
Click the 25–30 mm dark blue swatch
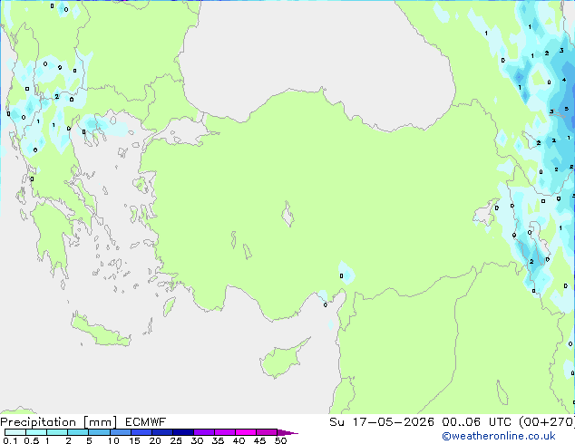[x=182, y=432]
